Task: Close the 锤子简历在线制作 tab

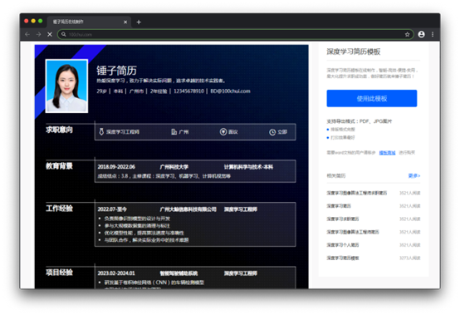Action: (125, 22)
